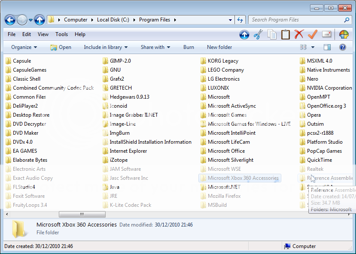Click the red Delete X icon

(x=300, y=34)
